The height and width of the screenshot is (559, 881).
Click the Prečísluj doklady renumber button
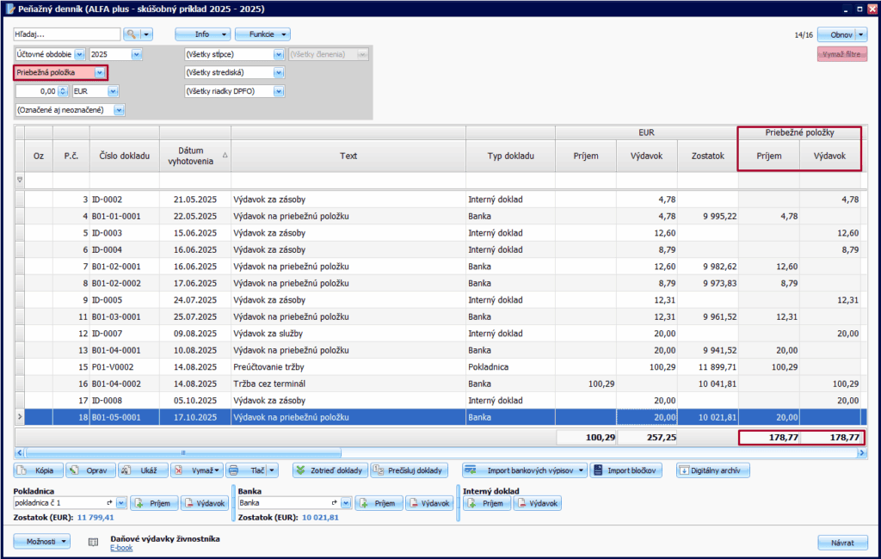click(411, 470)
